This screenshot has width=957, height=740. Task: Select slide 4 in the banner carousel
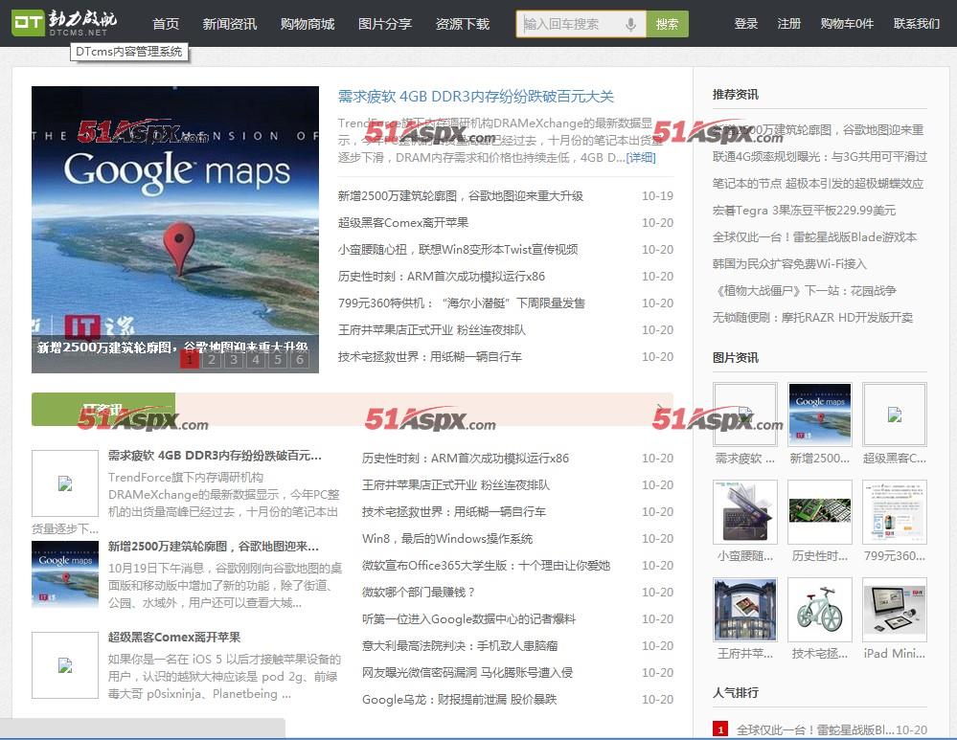pyautogui.click(x=256, y=359)
